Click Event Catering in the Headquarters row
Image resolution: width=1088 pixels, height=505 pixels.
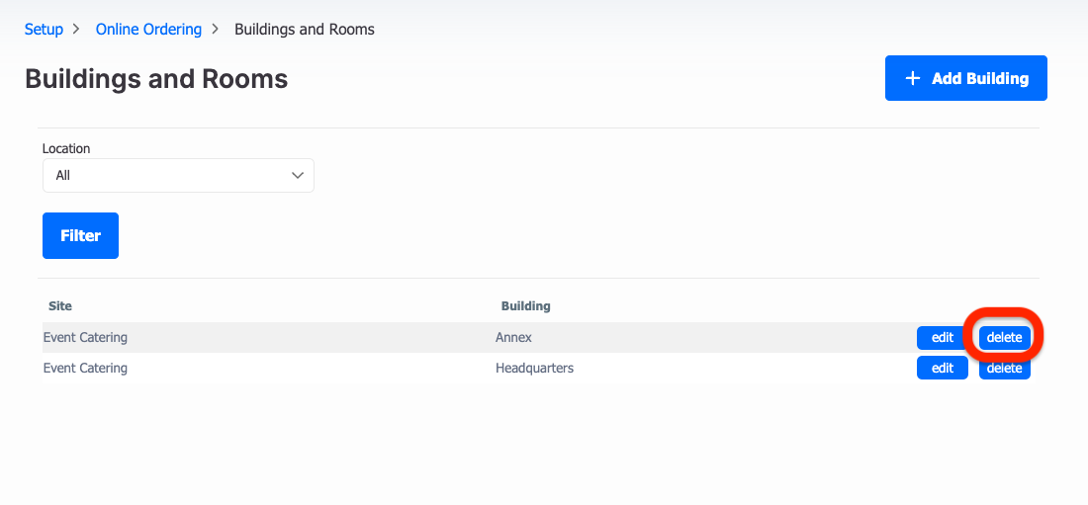pyautogui.click(x=85, y=368)
